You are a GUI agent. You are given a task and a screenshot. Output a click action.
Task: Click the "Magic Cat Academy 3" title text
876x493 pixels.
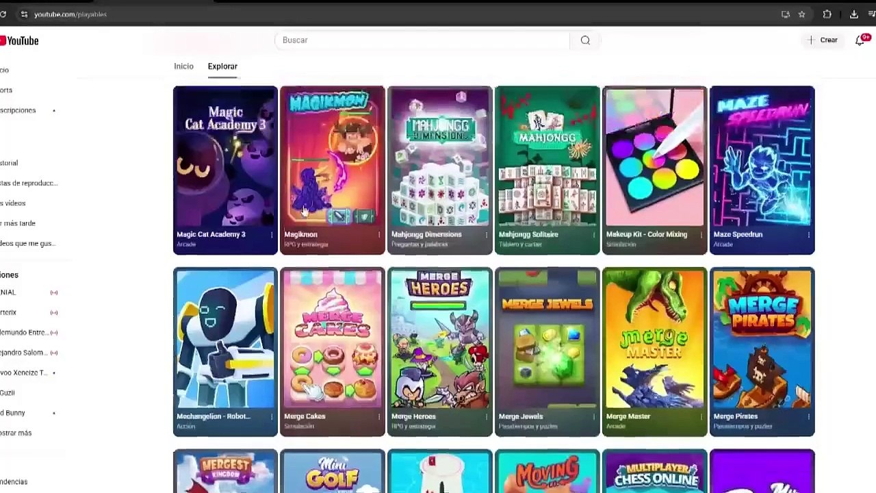[211, 235]
